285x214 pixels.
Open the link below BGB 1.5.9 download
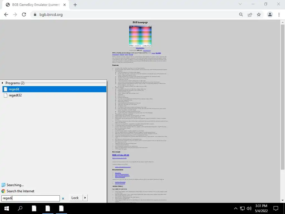(119, 158)
